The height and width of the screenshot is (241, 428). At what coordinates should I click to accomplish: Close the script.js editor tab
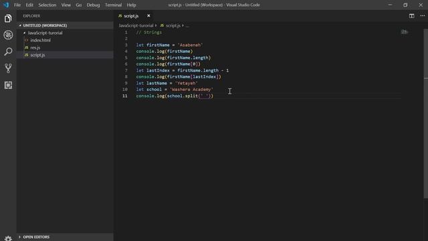click(x=148, y=16)
